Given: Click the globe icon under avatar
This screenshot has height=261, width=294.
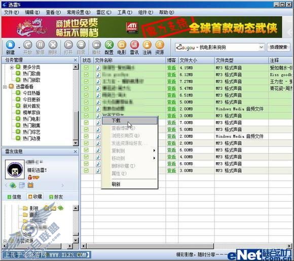Looking at the screenshot, I should (x=13, y=185).
